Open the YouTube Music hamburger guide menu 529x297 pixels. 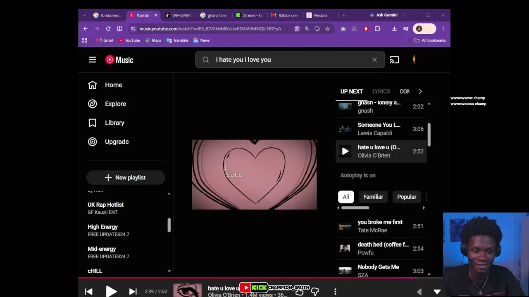(92, 60)
